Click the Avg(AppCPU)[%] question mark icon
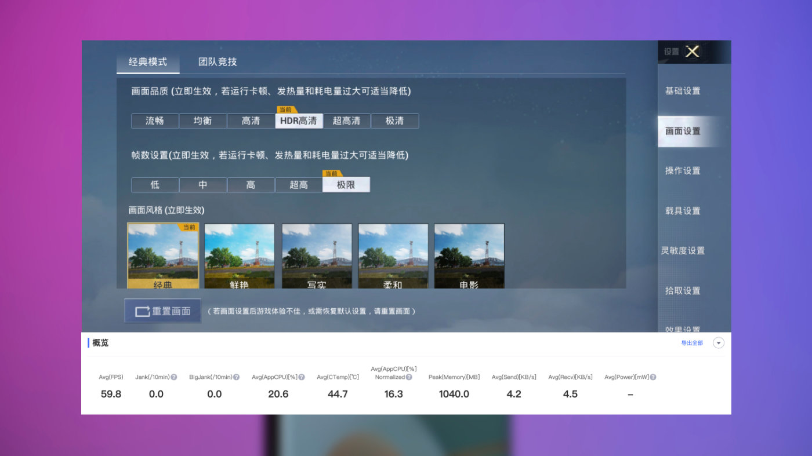 tap(302, 377)
